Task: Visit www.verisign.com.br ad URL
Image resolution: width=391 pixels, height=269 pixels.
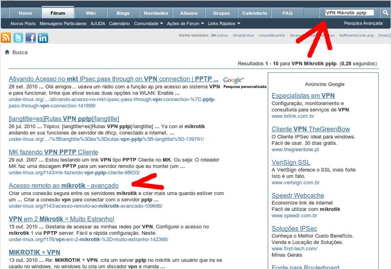Action: 296,182
